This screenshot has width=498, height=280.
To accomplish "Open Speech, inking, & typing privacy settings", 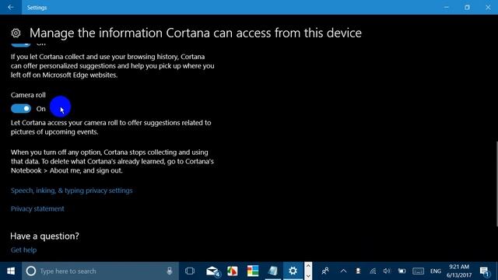I will tap(72, 191).
